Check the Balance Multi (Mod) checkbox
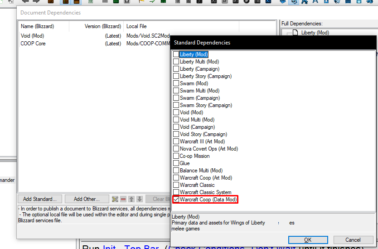Viewport: 378px width, 249px height. [x=176, y=171]
